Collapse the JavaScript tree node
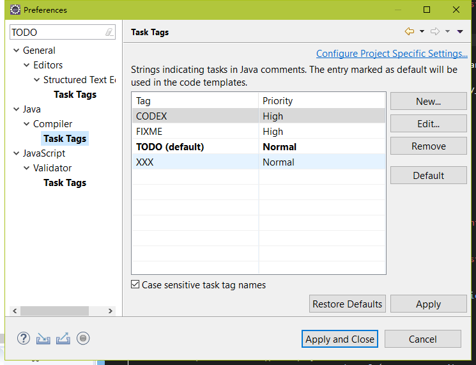Viewport: 476px width, 365px height. 16,153
